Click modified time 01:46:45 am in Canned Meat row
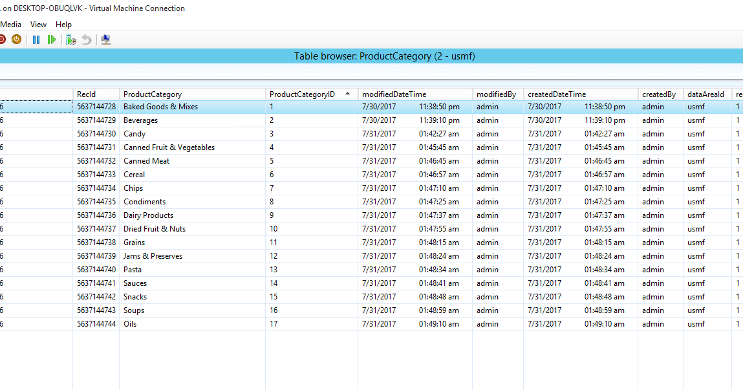This screenshot has width=743, height=390. coord(439,161)
